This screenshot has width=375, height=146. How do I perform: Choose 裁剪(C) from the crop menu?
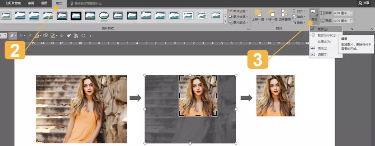[x=326, y=29]
